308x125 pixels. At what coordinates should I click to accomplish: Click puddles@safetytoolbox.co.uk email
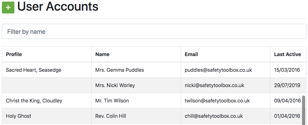click(218, 70)
